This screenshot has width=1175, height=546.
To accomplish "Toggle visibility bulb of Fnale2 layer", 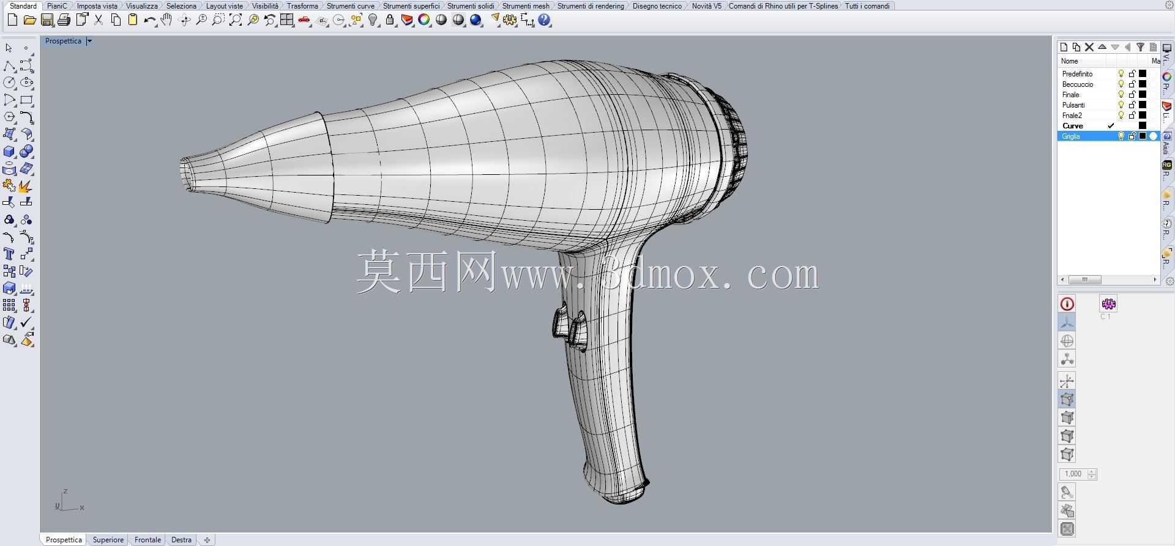I will click(1121, 116).
